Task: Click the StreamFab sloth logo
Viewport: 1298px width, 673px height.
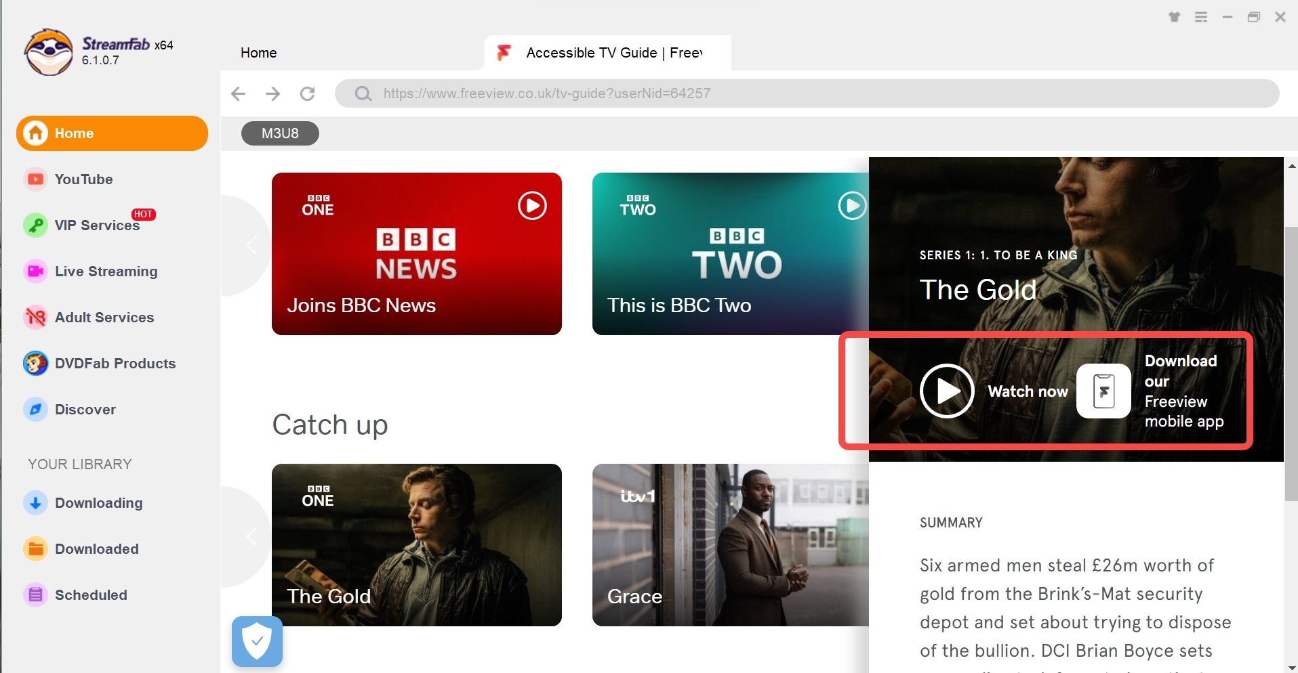Action: (48, 52)
